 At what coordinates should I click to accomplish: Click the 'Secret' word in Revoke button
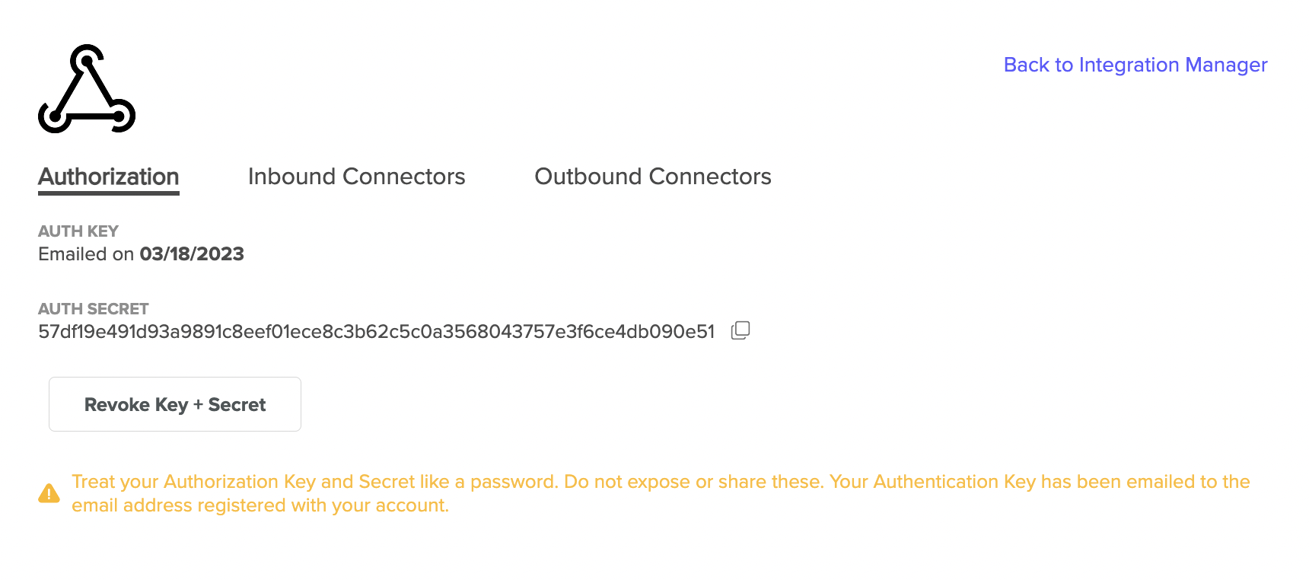click(x=237, y=405)
